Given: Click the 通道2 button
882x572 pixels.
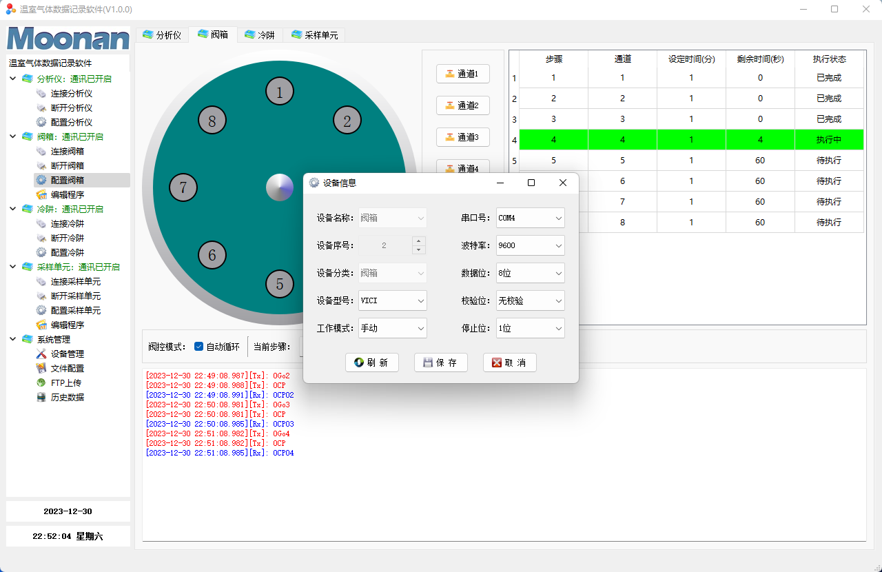Looking at the screenshot, I should (463, 105).
